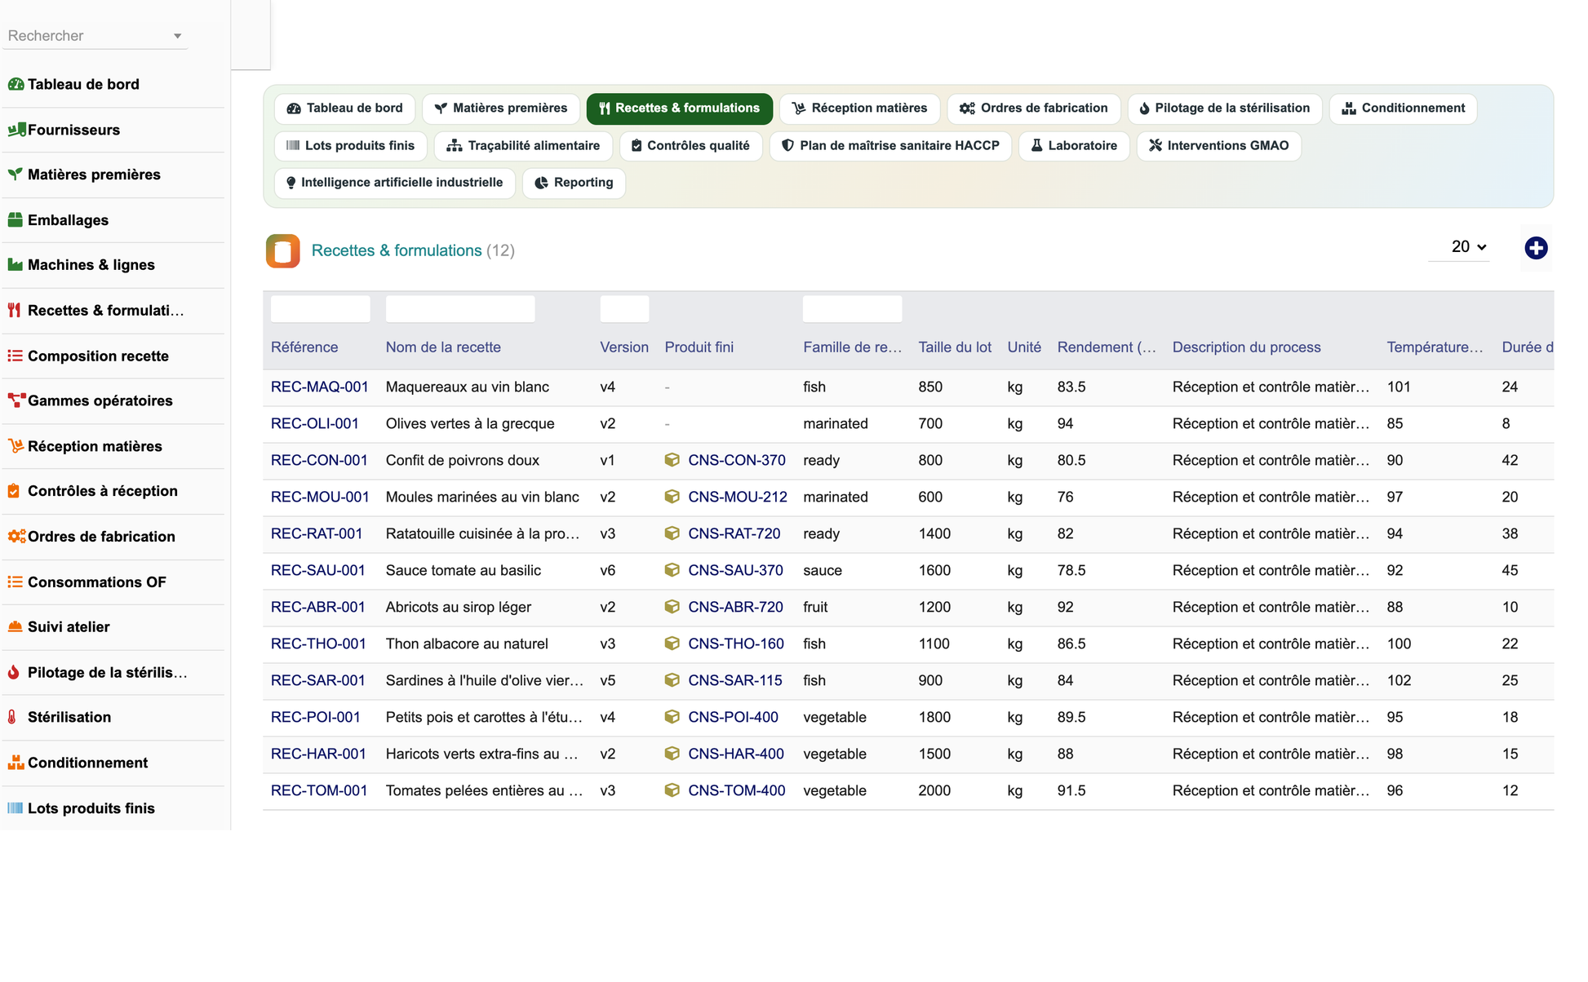The width and height of the screenshot is (1588, 982).
Task: Switch to the top Réception matières tab
Action: (x=859, y=108)
